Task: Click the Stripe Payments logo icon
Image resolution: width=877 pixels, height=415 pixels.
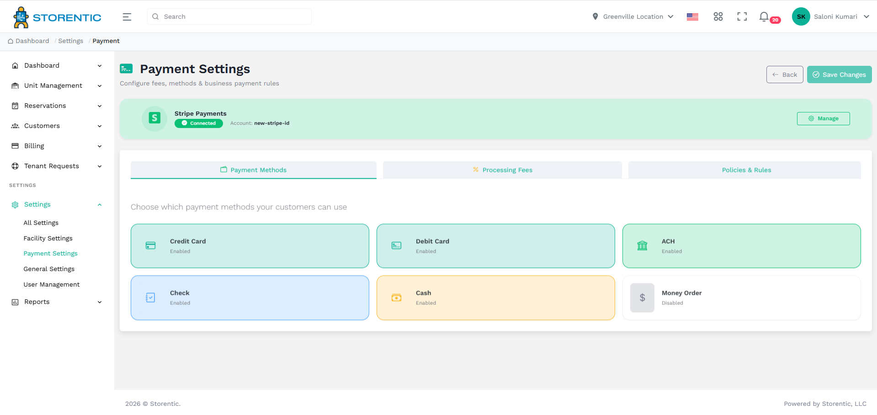Action: (154, 118)
